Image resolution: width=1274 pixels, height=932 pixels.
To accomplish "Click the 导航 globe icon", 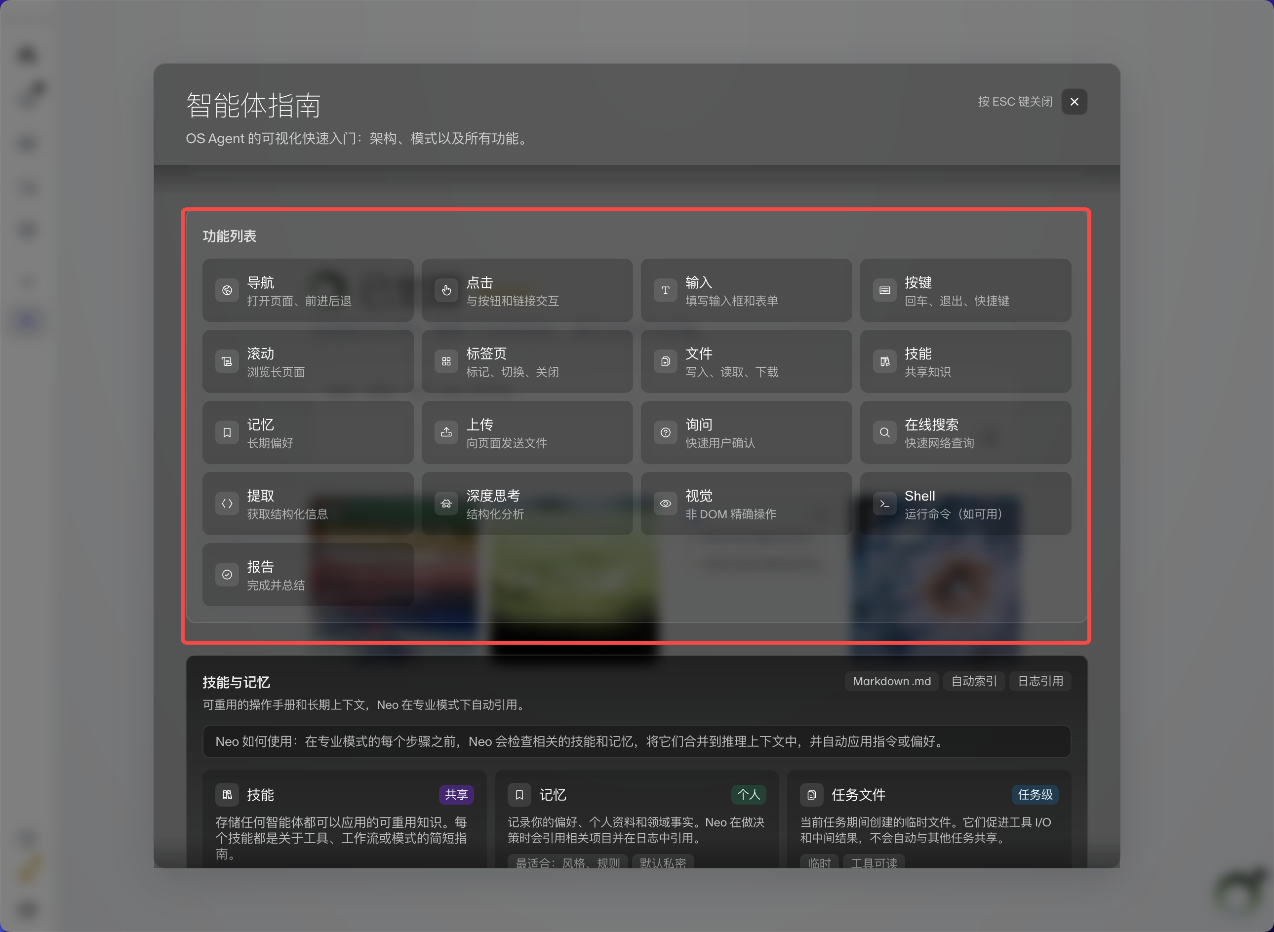I will click(227, 290).
